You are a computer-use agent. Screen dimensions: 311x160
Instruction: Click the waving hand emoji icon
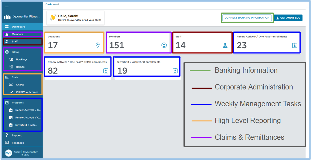[53, 18]
